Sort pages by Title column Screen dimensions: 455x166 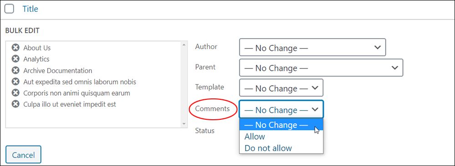(x=30, y=9)
